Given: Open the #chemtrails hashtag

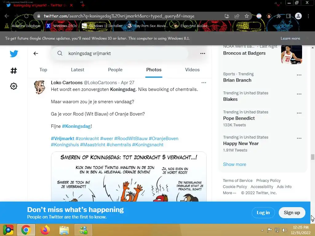Looking at the screenshot, I should click(x=119, y=145).
